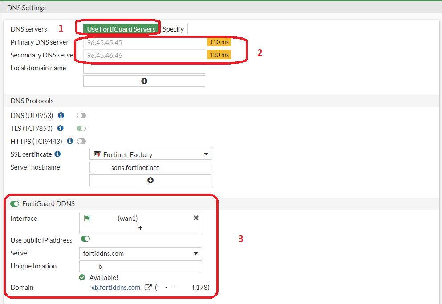Click the Server hostname field
This screenshot has width=442, height=304.
tap(150, 167)
